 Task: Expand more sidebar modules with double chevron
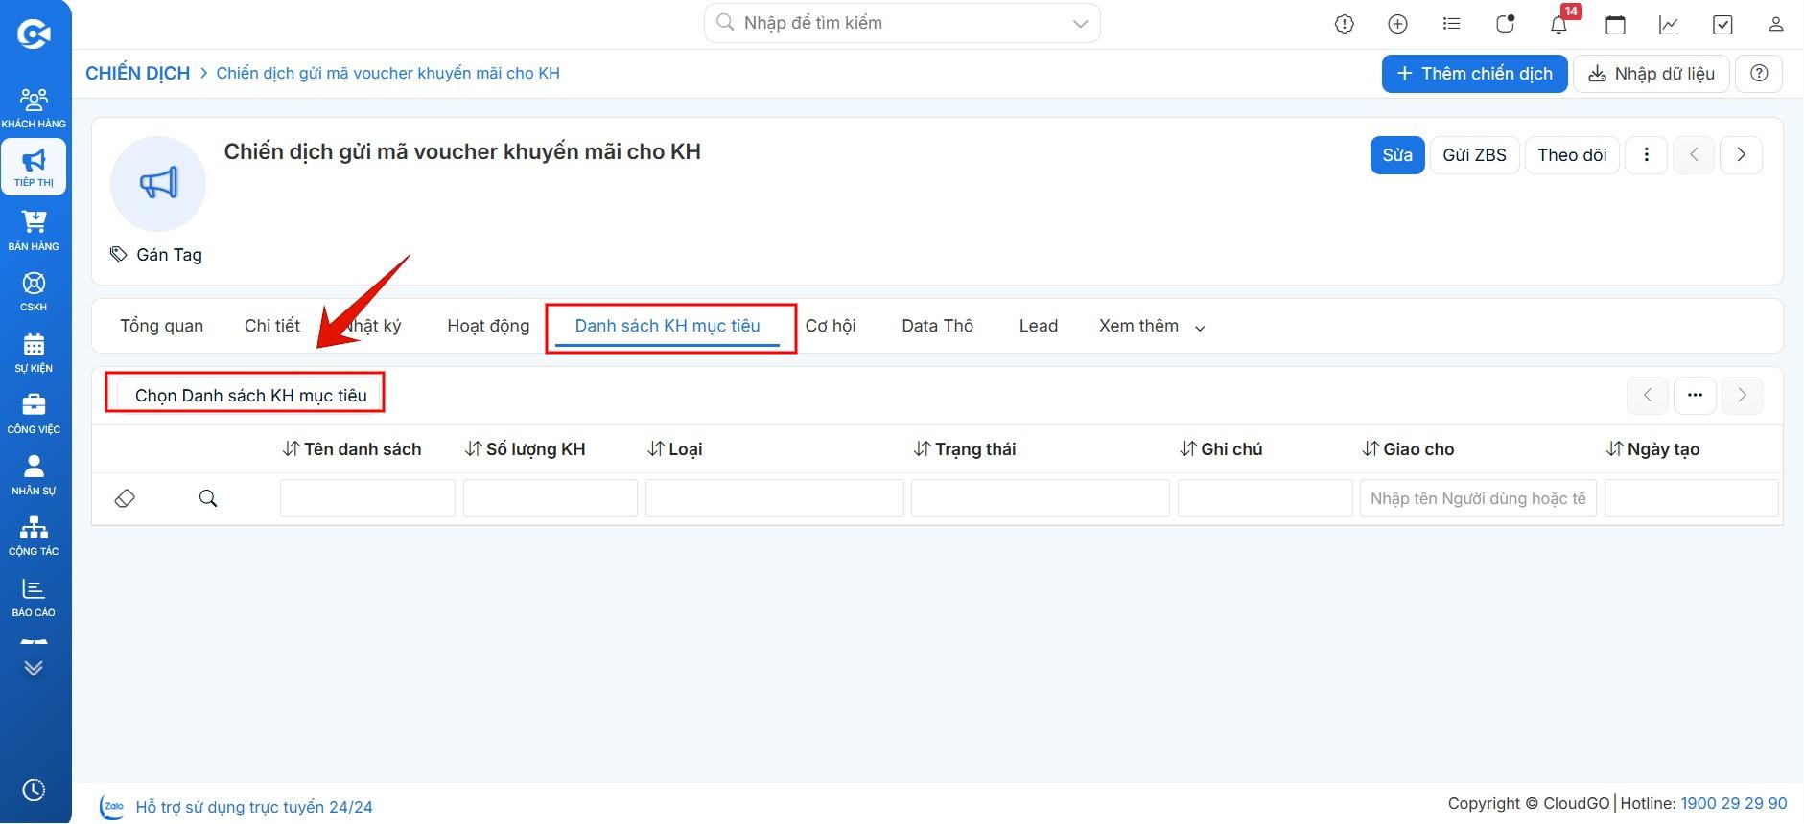34,668
